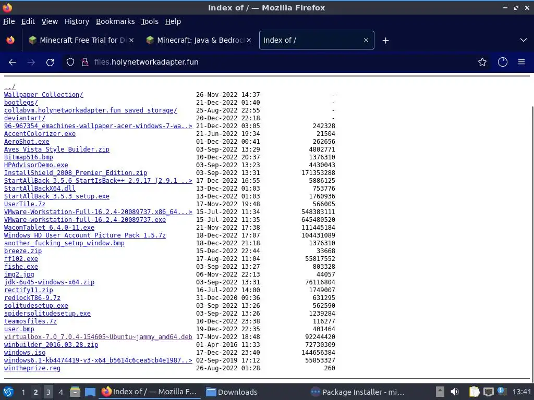Download spidersolitudesetup.exe
534x400 pixels.
47,314
